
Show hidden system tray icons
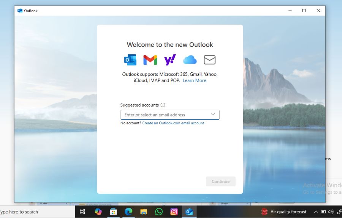point(316,212)
